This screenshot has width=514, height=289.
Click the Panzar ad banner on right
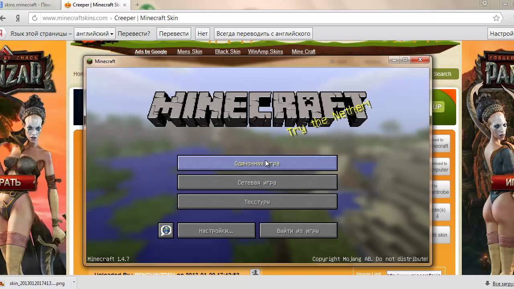488,157
